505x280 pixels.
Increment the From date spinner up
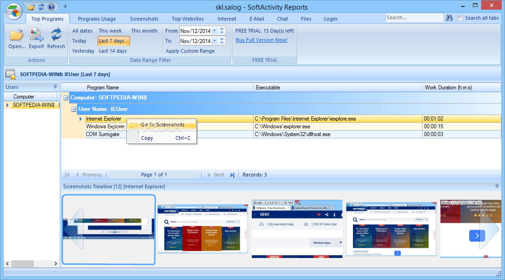(222, 29)
